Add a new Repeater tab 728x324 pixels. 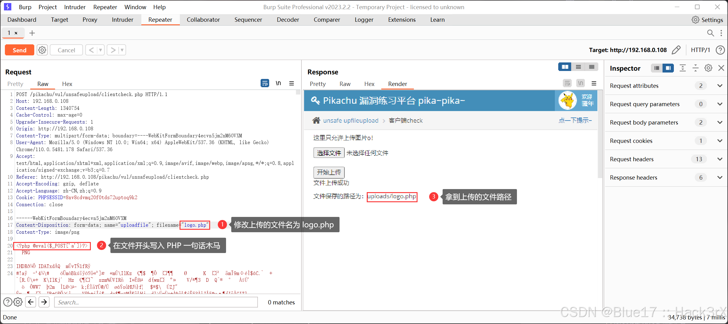tap(32, 33)
